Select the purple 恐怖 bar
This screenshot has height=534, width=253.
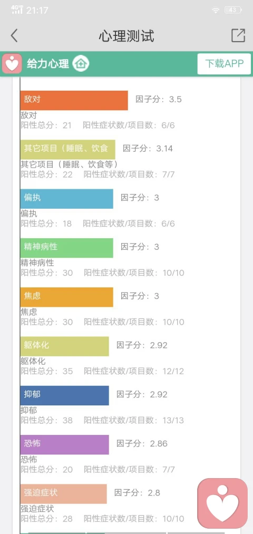[x=64, y=444]
